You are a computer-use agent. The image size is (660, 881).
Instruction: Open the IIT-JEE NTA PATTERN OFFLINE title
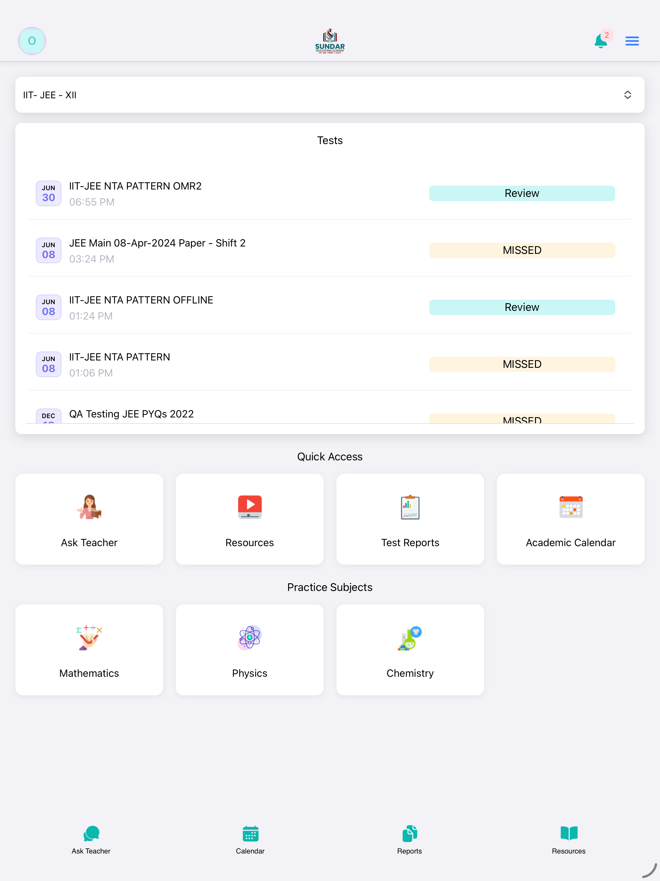[141, 300]
